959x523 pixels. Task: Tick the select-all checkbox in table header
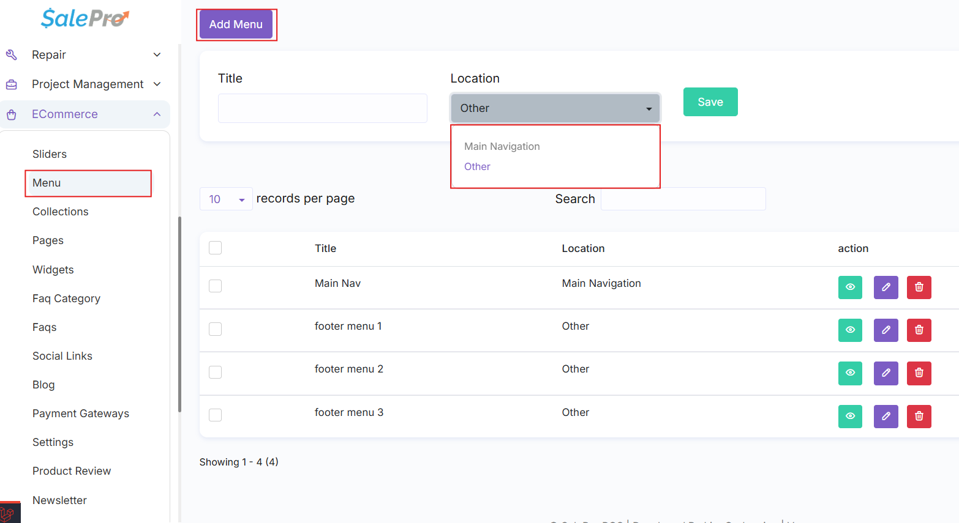[x=215, y=248]
